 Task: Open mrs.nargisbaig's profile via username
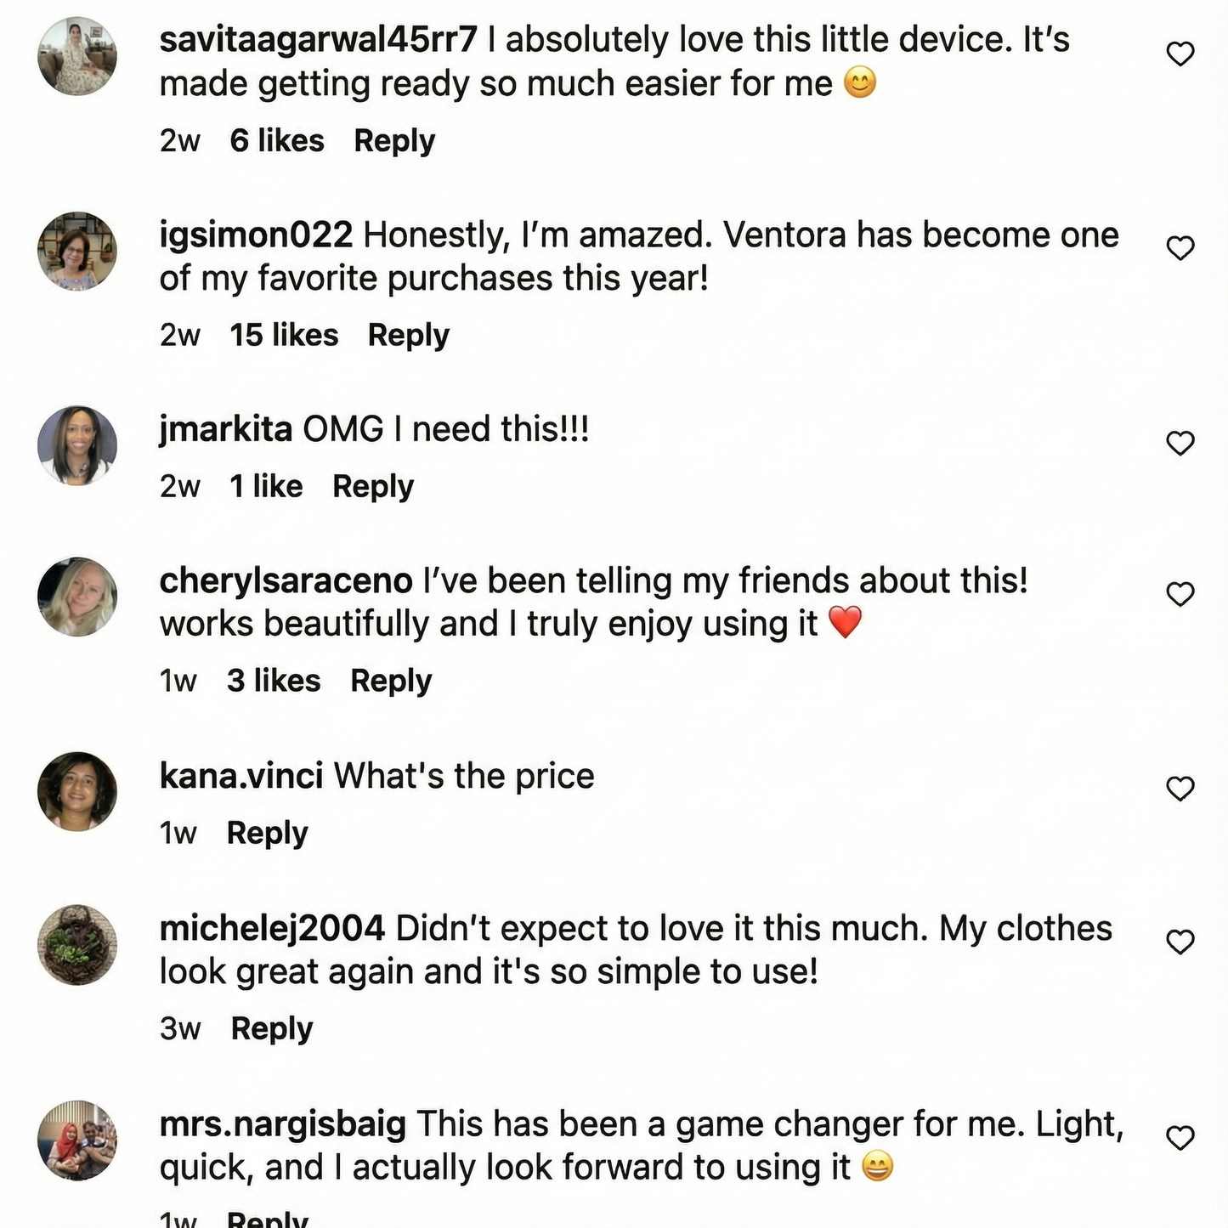pyautogui.click(x=282, y=1124)
